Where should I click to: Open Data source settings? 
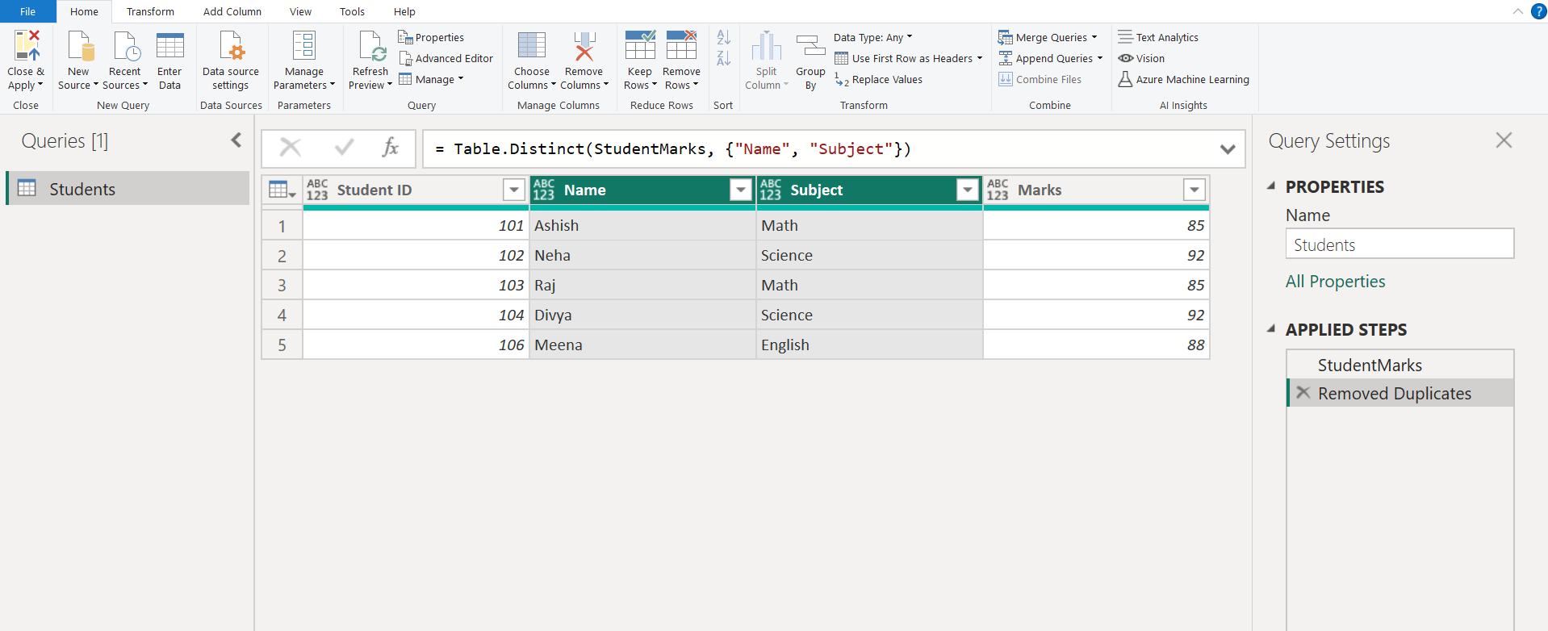point(231,47)
